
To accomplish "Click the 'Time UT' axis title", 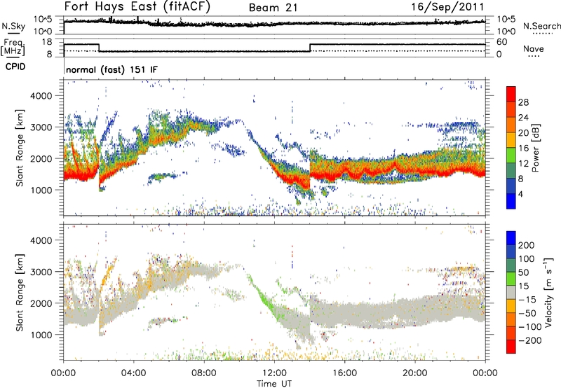I will pyautogui.click(x=274, y=383).
